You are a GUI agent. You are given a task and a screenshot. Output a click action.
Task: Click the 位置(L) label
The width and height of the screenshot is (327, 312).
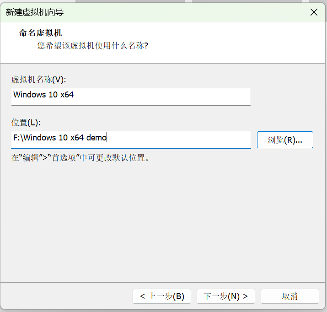(26, 123)
